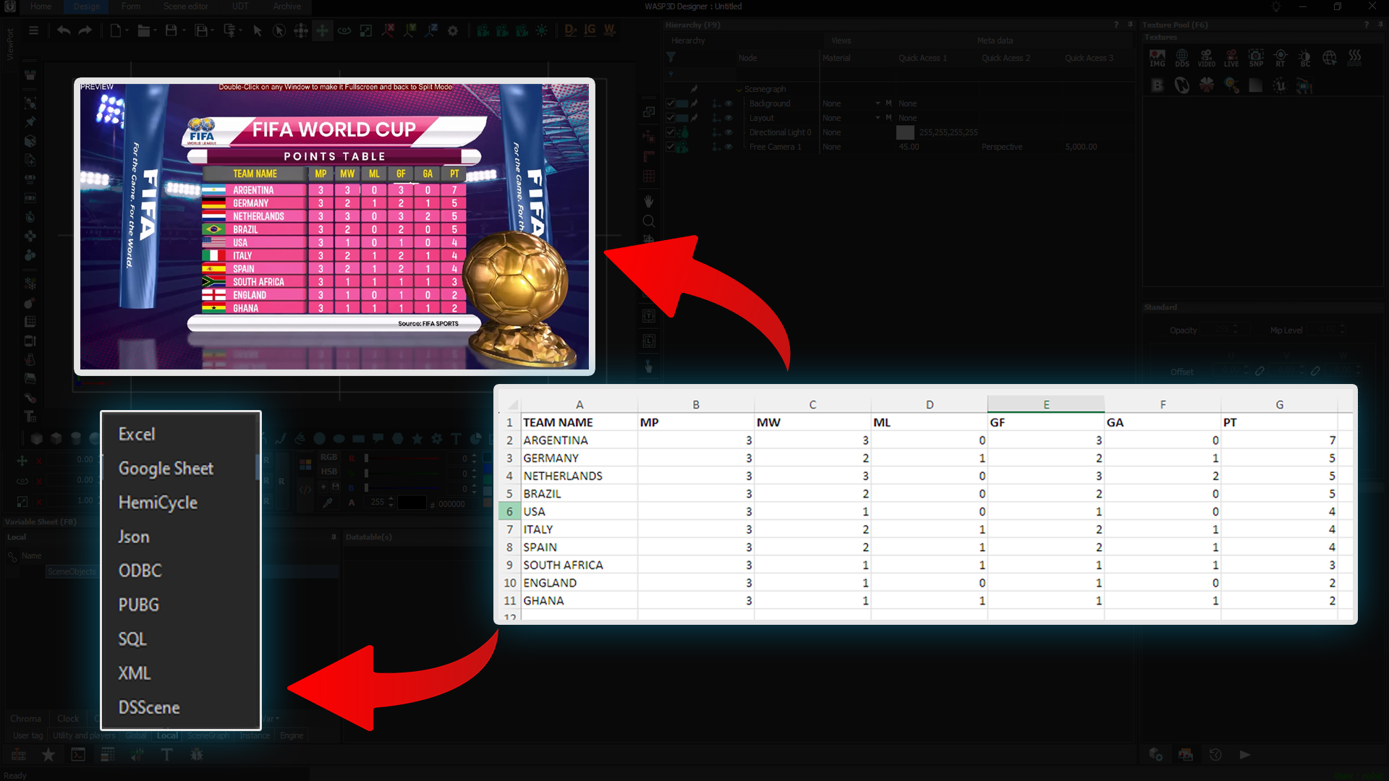Click the Undo arrow in toolbar
Image resolution: width=1389 pixels, height=781 pixels.
pos(64,30)
